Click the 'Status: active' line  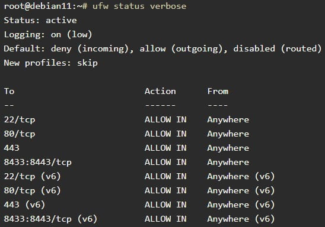pos(40,20)
